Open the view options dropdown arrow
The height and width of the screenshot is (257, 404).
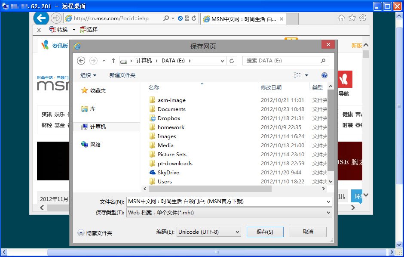coord(306,75)
